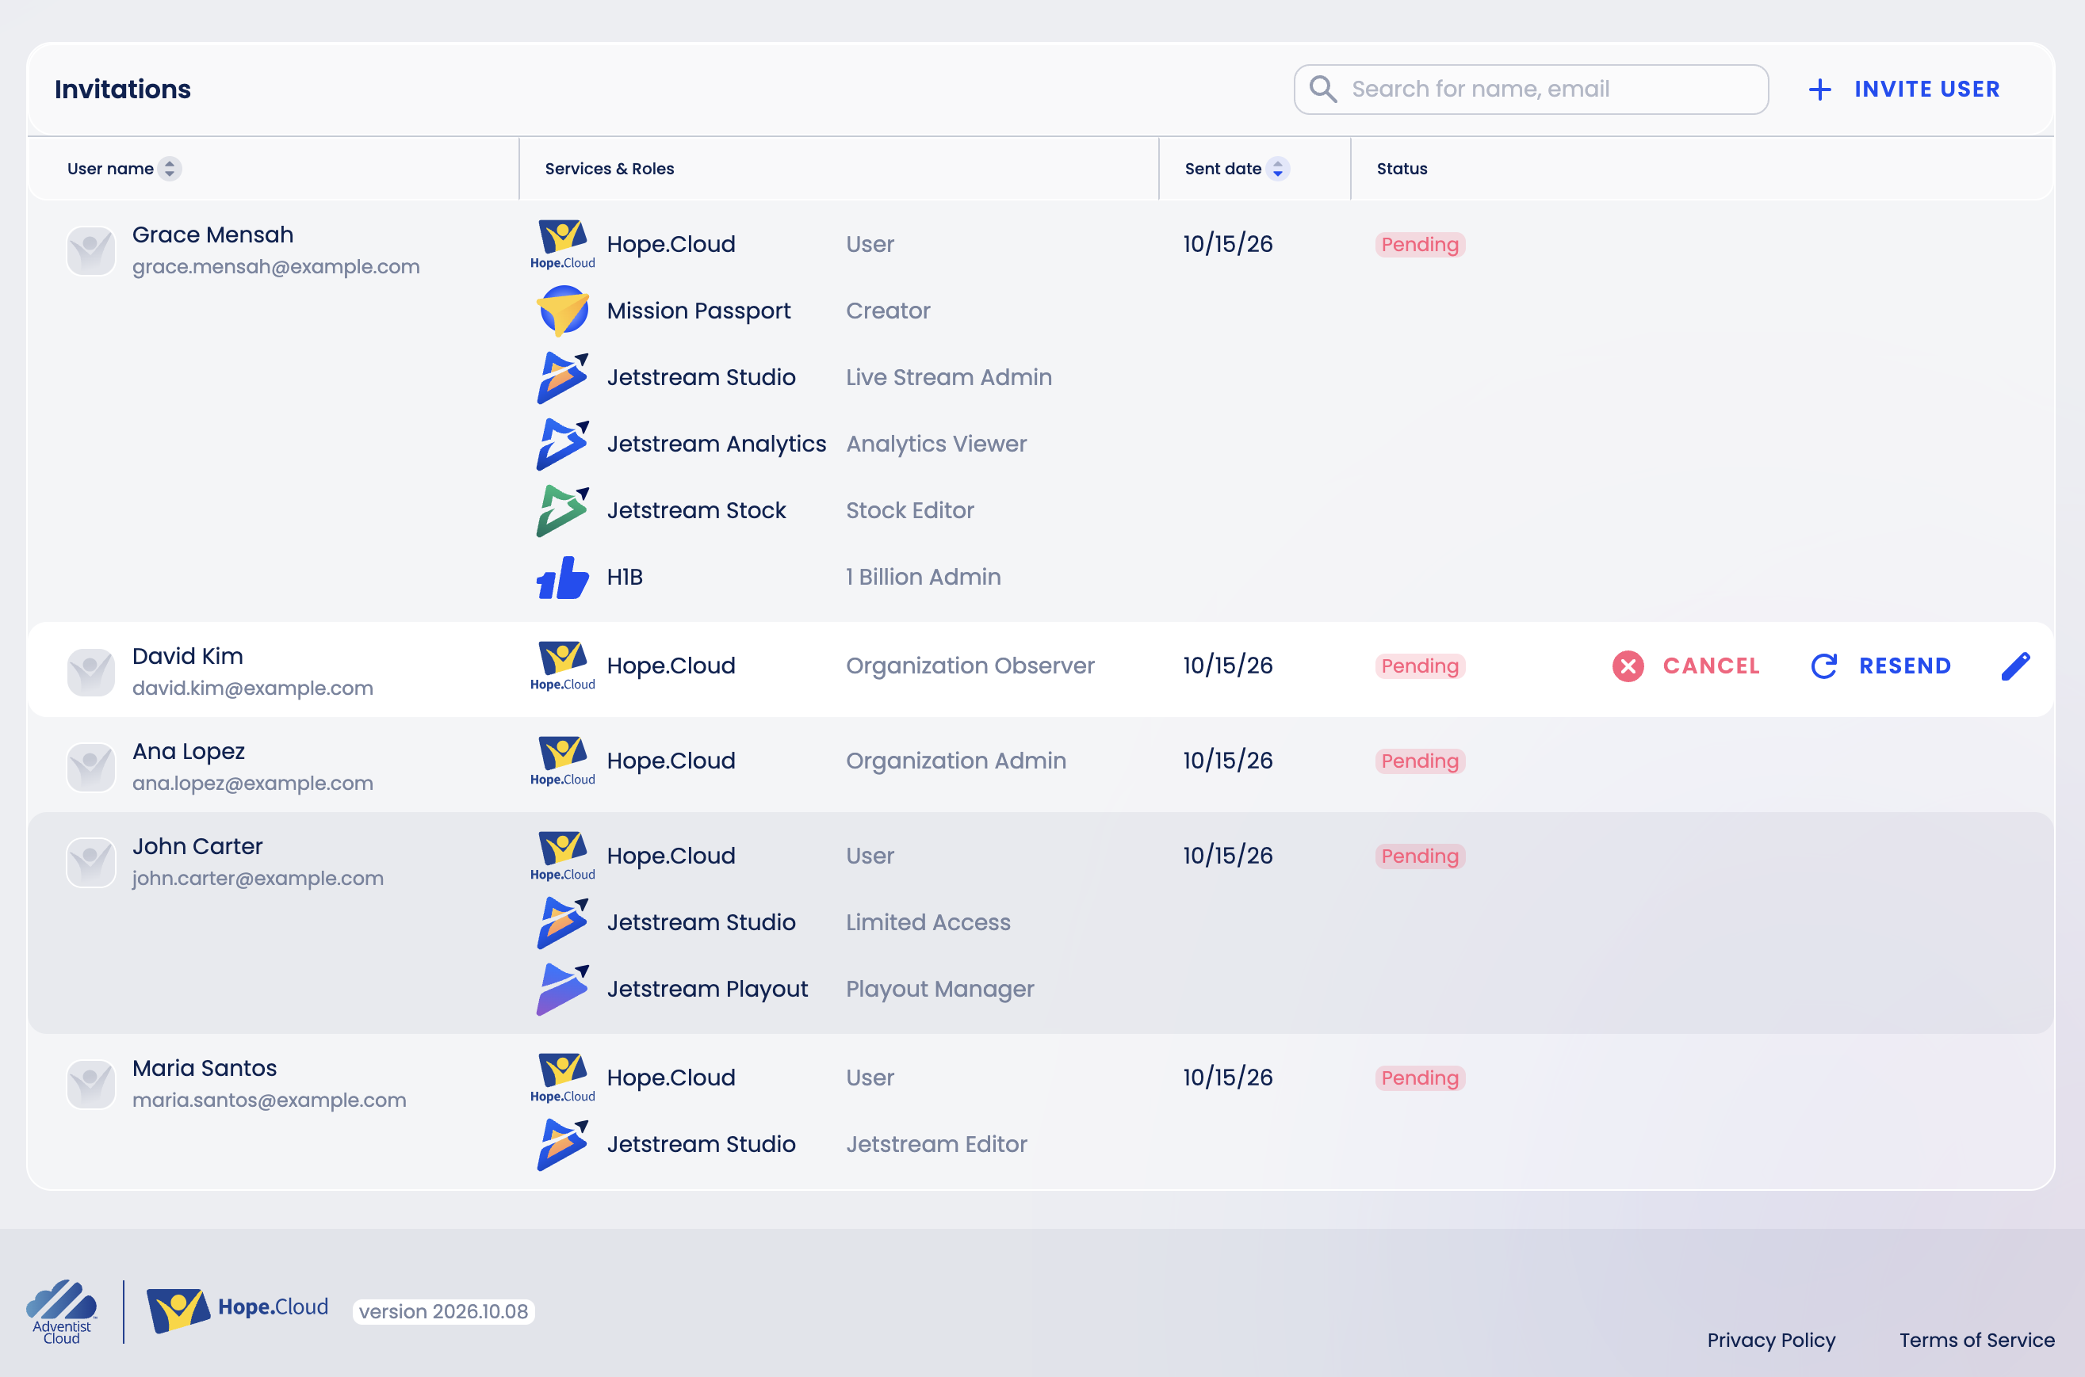Open the Privacy Policy link
This screenshot has width=2085, height=1377.
[1770, 1340]
